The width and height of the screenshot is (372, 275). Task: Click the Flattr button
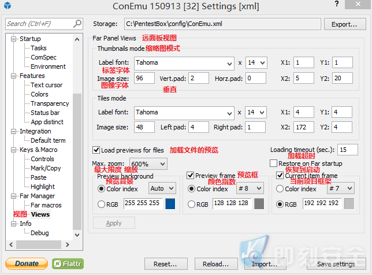click(68, 263)
